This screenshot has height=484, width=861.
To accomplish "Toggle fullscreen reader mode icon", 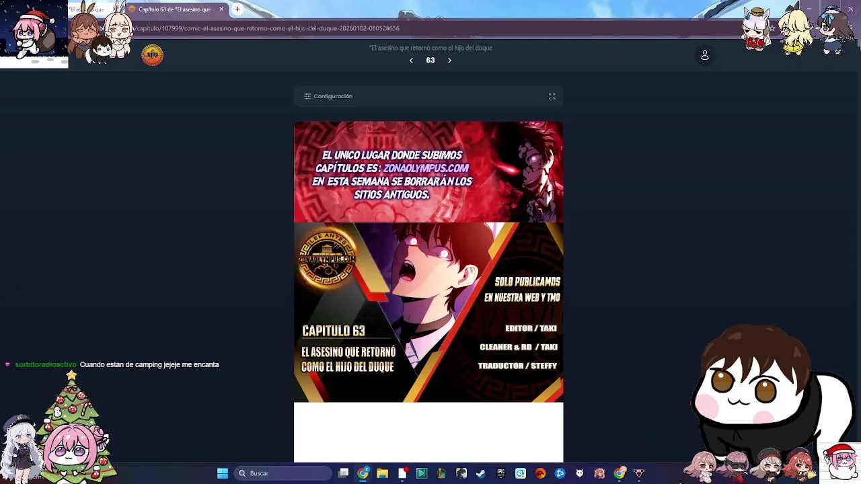I will [x=552, y=96].
